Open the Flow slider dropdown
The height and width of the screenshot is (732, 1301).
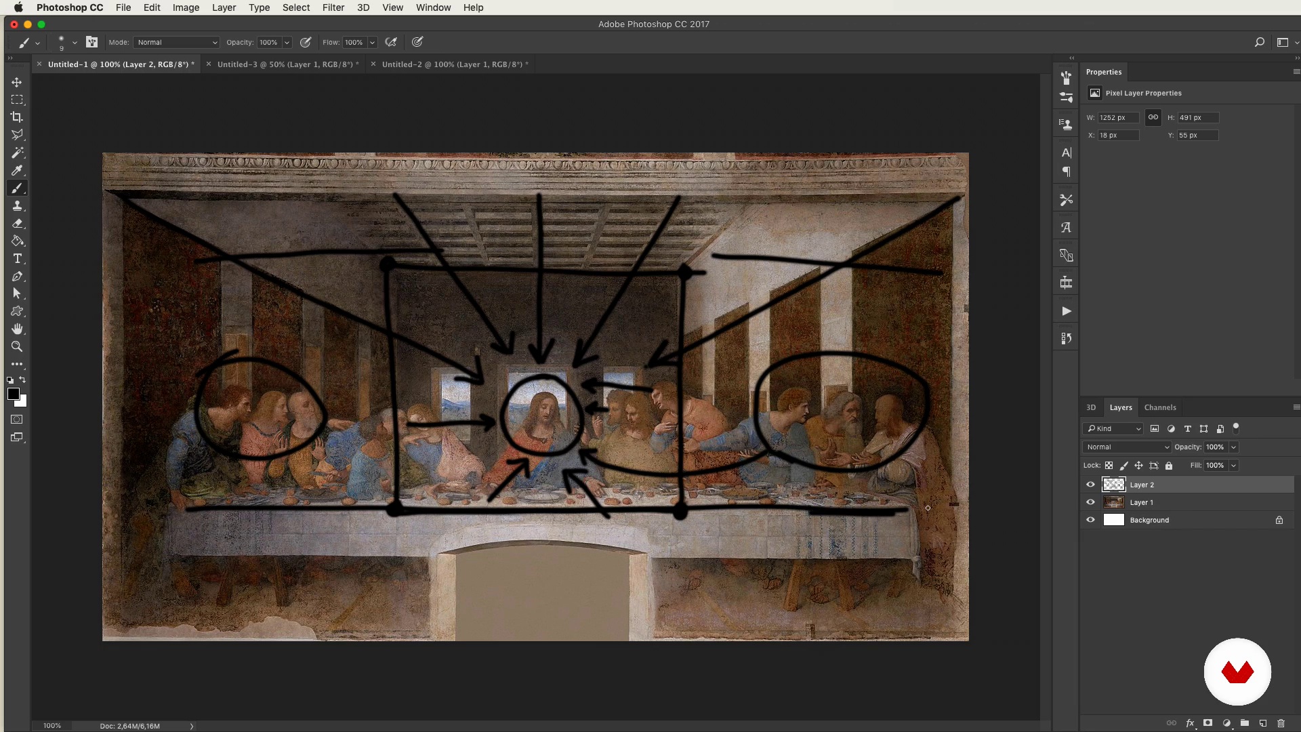[x=372, y=42]
